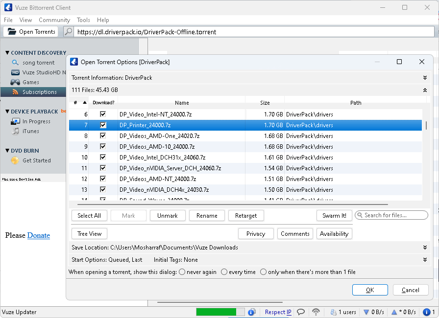This screenshot has height=318, width=439.
Task: Collapse the DEVICE PLAYBACK sidebar group
Action: [7, 112]
